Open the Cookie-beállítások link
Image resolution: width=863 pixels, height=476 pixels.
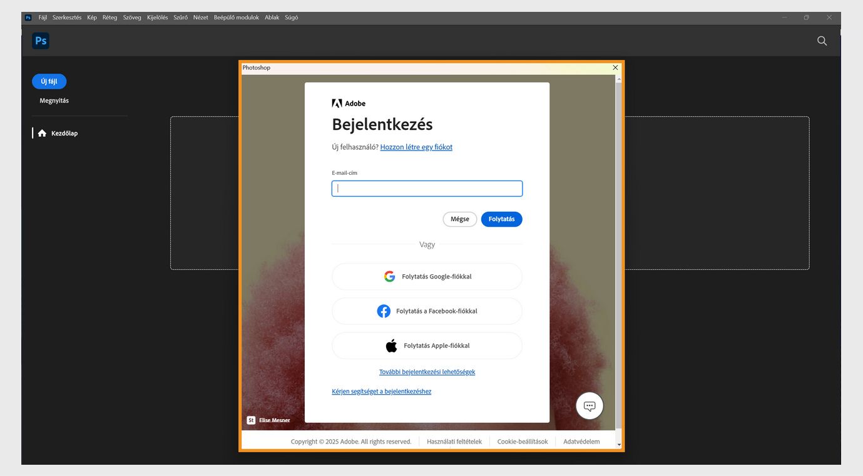tap(521, 441)
